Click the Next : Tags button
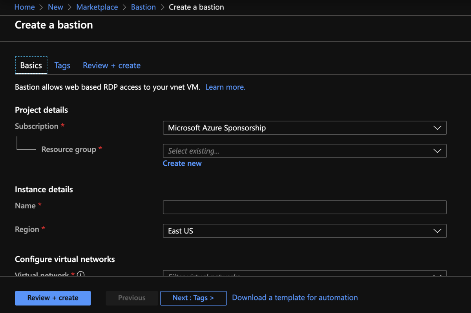The image size is (471, 313). tap(194, 298)
